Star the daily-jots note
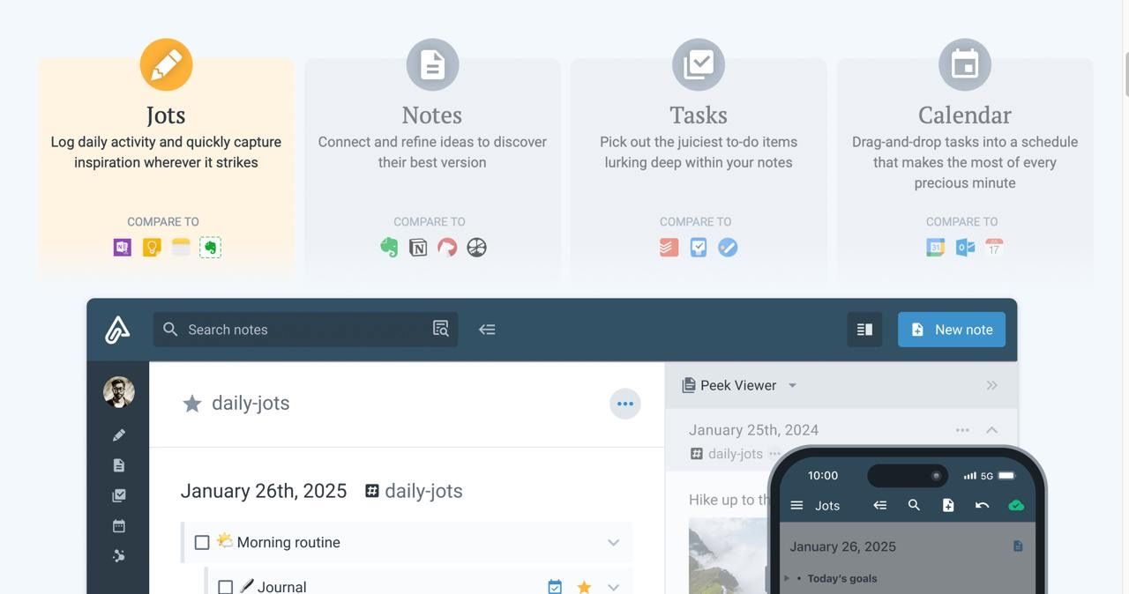Viewport: 1129px width, 594px height. [x=191, y=404]
